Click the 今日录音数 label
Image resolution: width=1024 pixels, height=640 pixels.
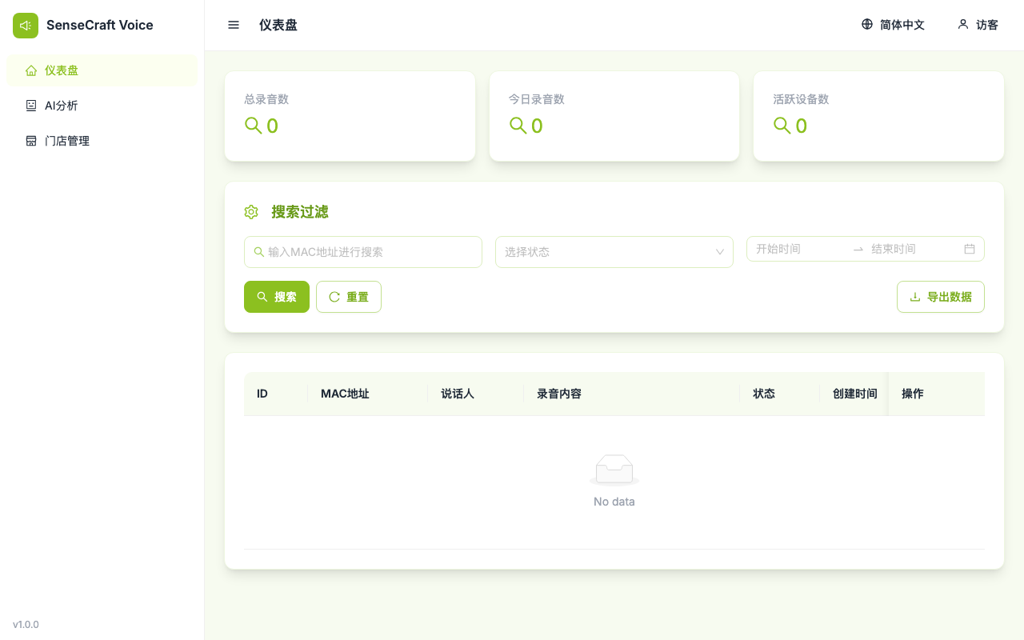[537, 99]
